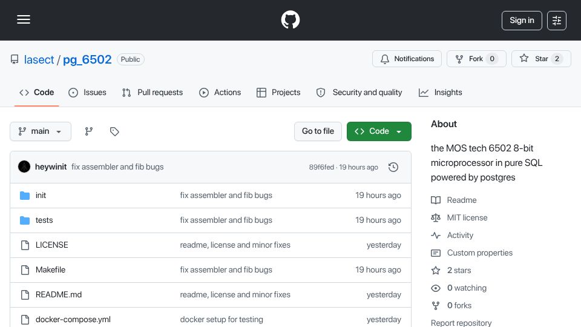Click the Go to file button
Image resolution: width=581 pixels, height=327 pixels.
click(x=318, y=131)
